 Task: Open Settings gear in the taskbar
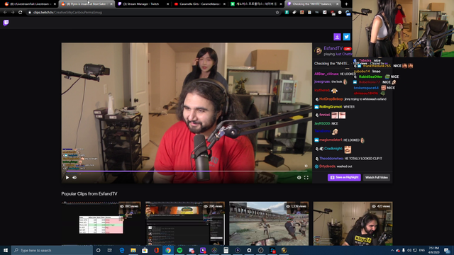coord(249,250)
